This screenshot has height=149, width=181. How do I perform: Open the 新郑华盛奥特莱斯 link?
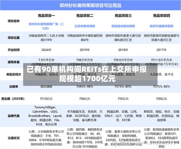[x=161, y=26]
